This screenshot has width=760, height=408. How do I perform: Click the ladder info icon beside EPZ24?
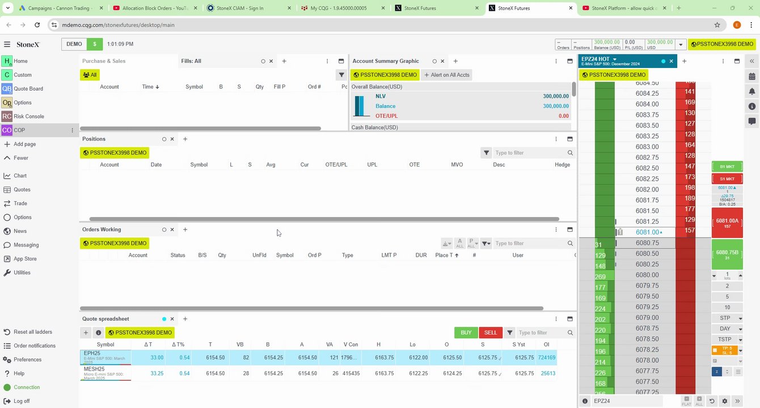click(585, 401)
